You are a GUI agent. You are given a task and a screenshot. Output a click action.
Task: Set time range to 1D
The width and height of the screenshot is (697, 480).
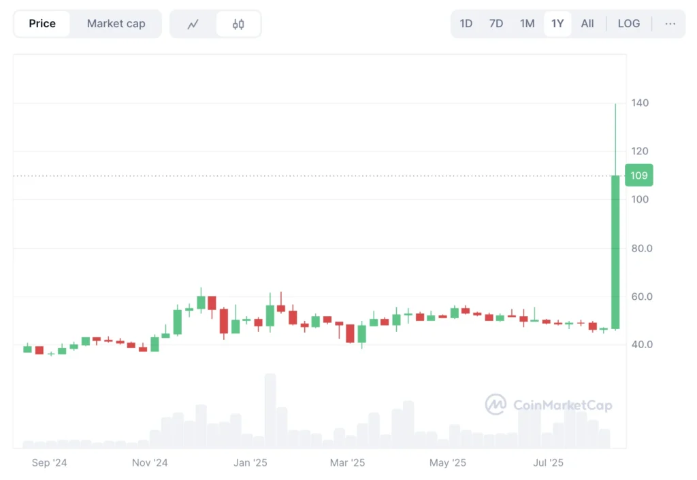tap(466, 24)
